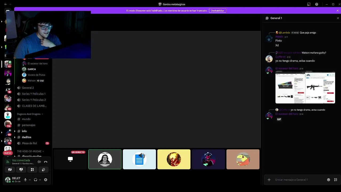Open server icon with 113 badge

(x=8, y=124)
